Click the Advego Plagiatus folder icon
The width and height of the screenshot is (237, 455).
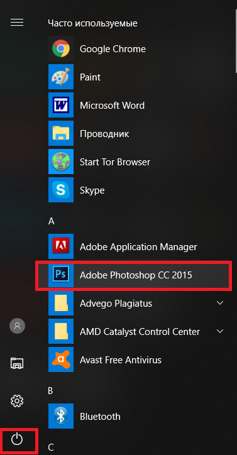(x=61, y=304)
